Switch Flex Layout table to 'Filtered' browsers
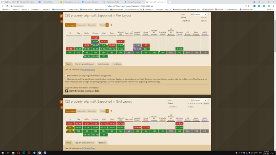Image resolution: width=276 pixels, height=155 pixels. point(102,25)
